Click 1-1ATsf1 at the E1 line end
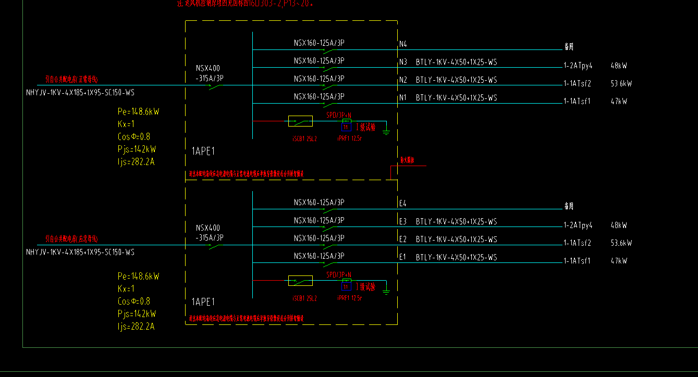The image size is (698, 377). click(x=577, y=261)
